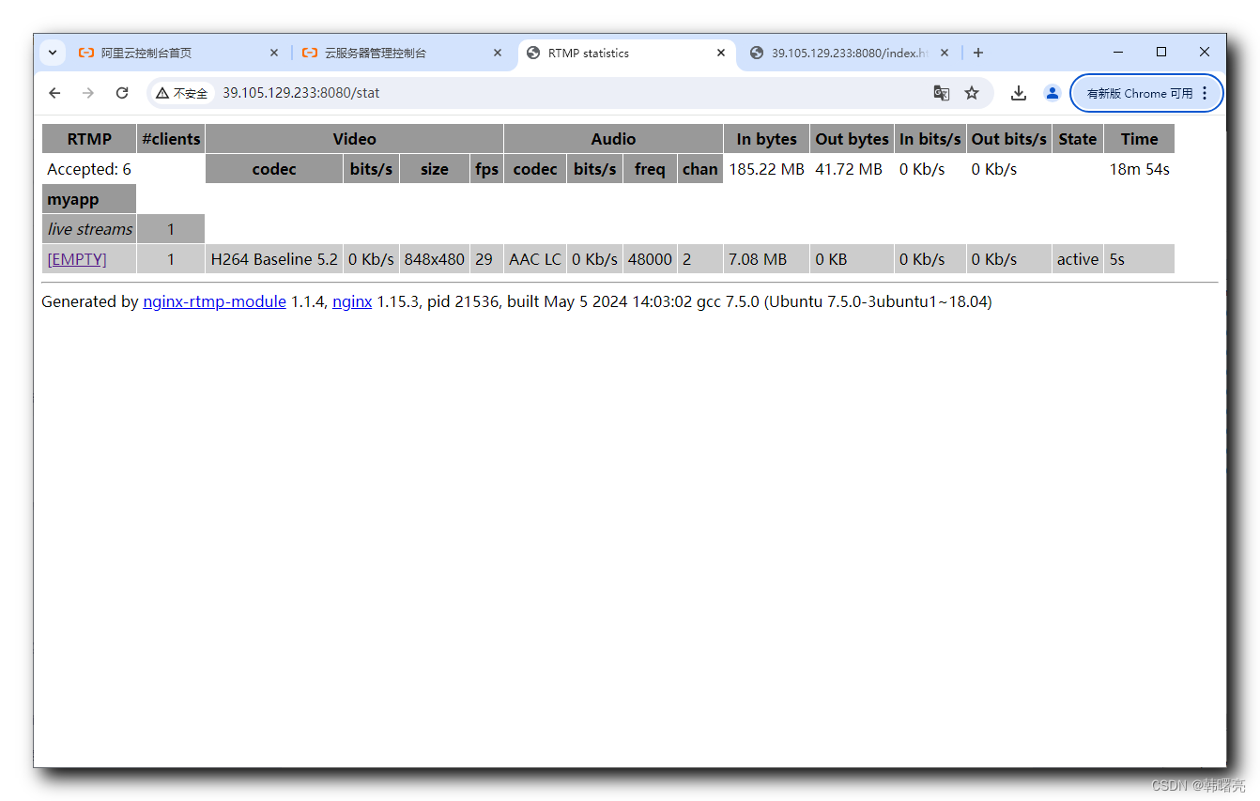Switch to the 阿里云控制台首页 tab
The height and width of the screenshot is (801, 1260).
coord(160,54)
